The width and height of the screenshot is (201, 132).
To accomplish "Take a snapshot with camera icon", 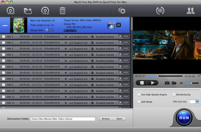I will pyautogui.click(x=167, y=83).
